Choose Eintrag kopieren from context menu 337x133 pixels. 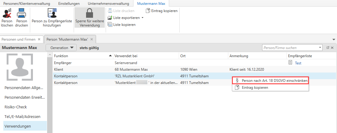pos(255,88)
